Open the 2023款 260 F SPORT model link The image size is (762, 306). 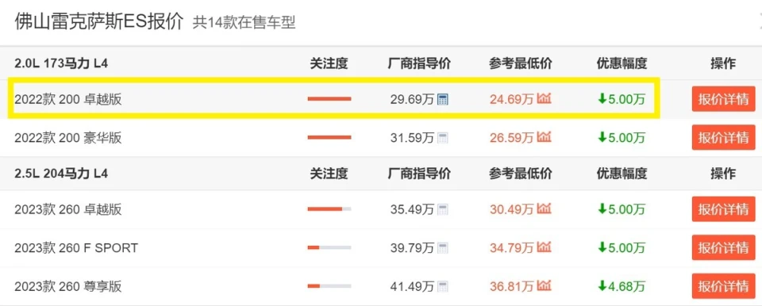(x=76, y=248)
